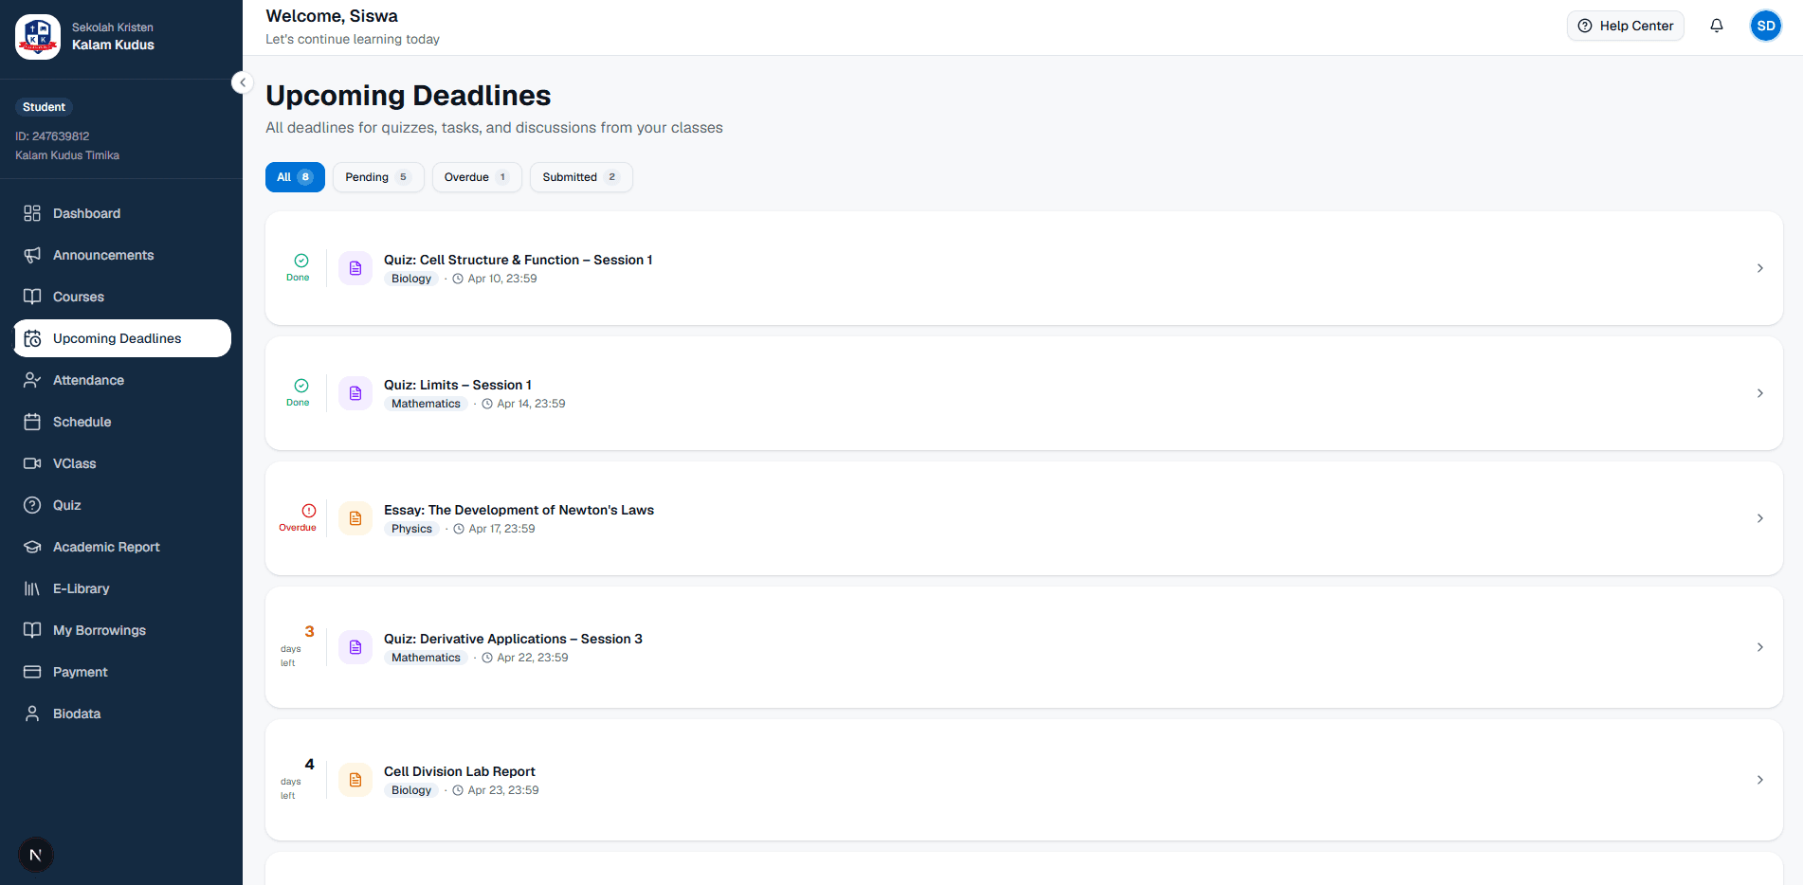Viewport: 1803px width, 885px height.
Task: Filter deadlines by Pending
Action: pos(378,177)
